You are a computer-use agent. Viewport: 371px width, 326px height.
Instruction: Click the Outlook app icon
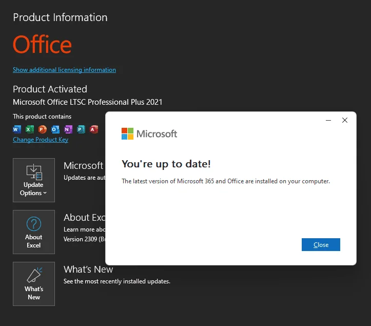(x=55, y=129)
